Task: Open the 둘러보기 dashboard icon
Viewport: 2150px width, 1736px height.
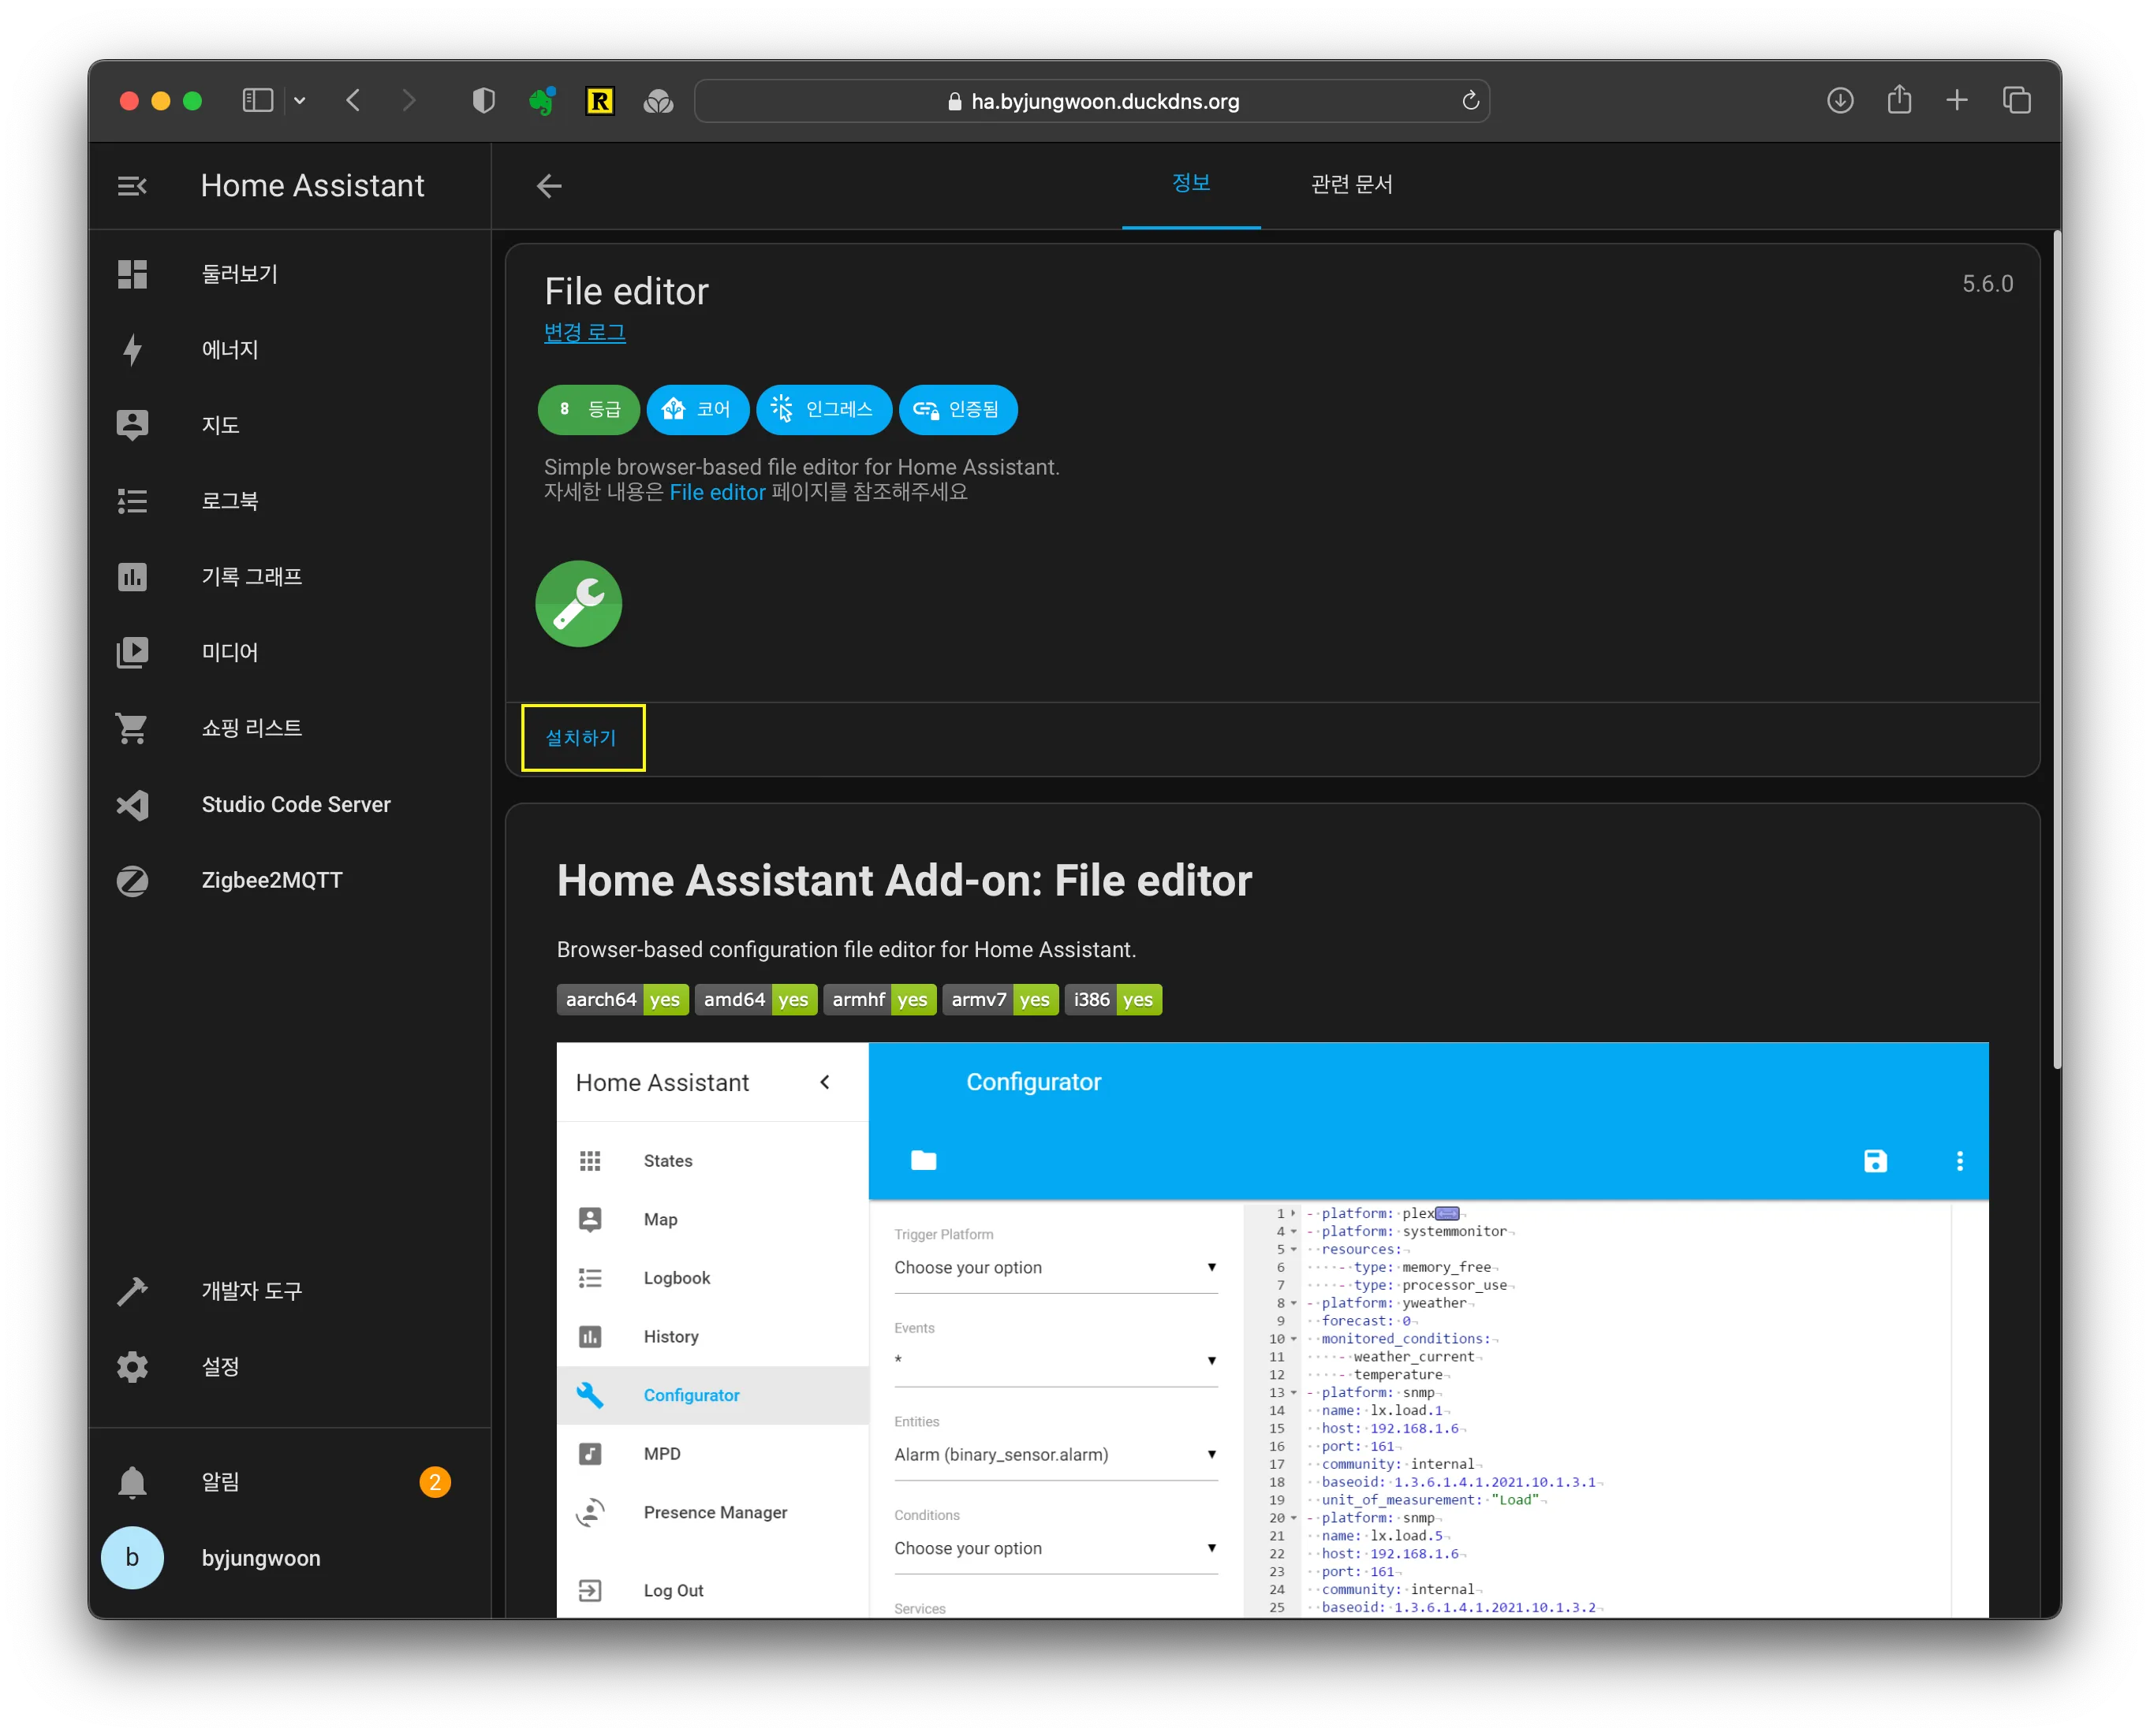Action: click(x=132, y=274)
